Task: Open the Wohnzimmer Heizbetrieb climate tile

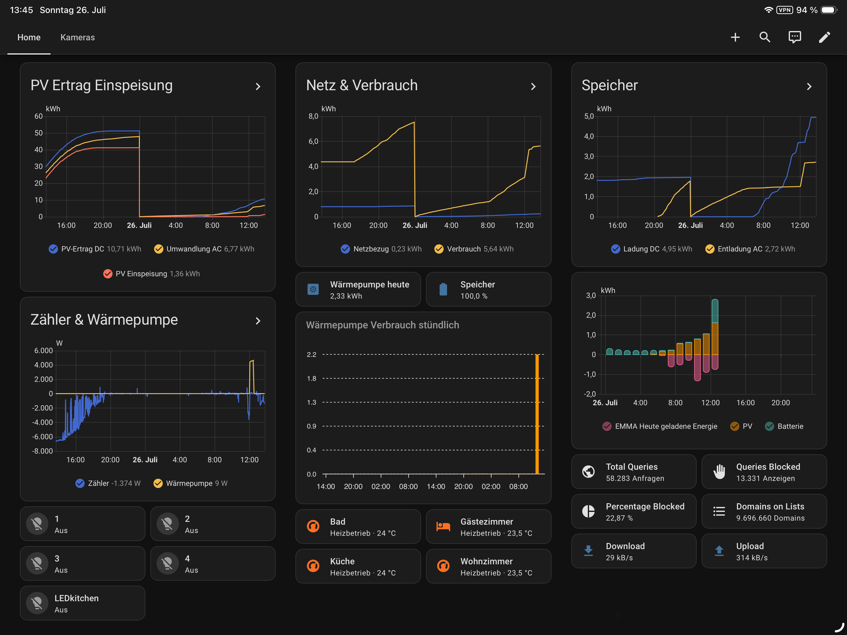Action: point(488,566)
